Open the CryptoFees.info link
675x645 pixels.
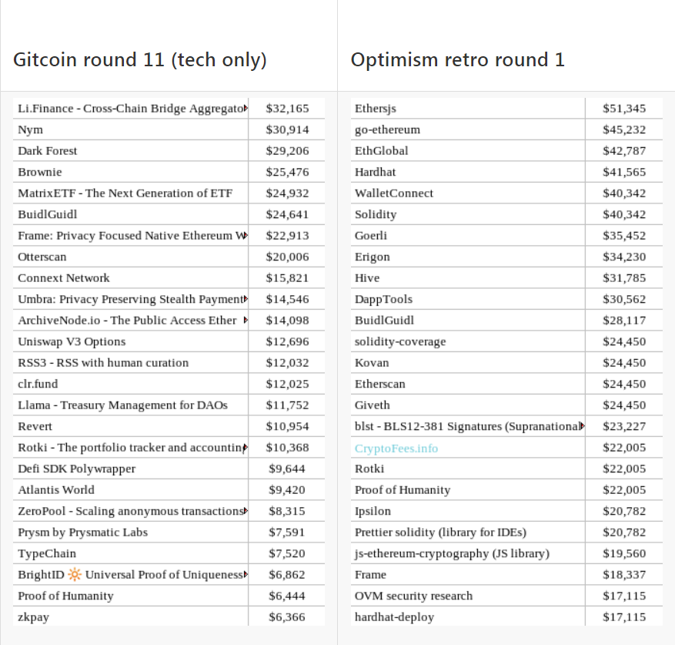click(x=396, y=448)
